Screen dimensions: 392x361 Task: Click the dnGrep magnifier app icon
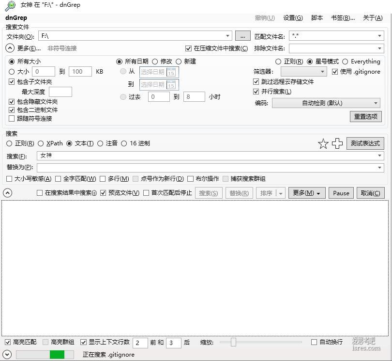(x=10, y=6)
